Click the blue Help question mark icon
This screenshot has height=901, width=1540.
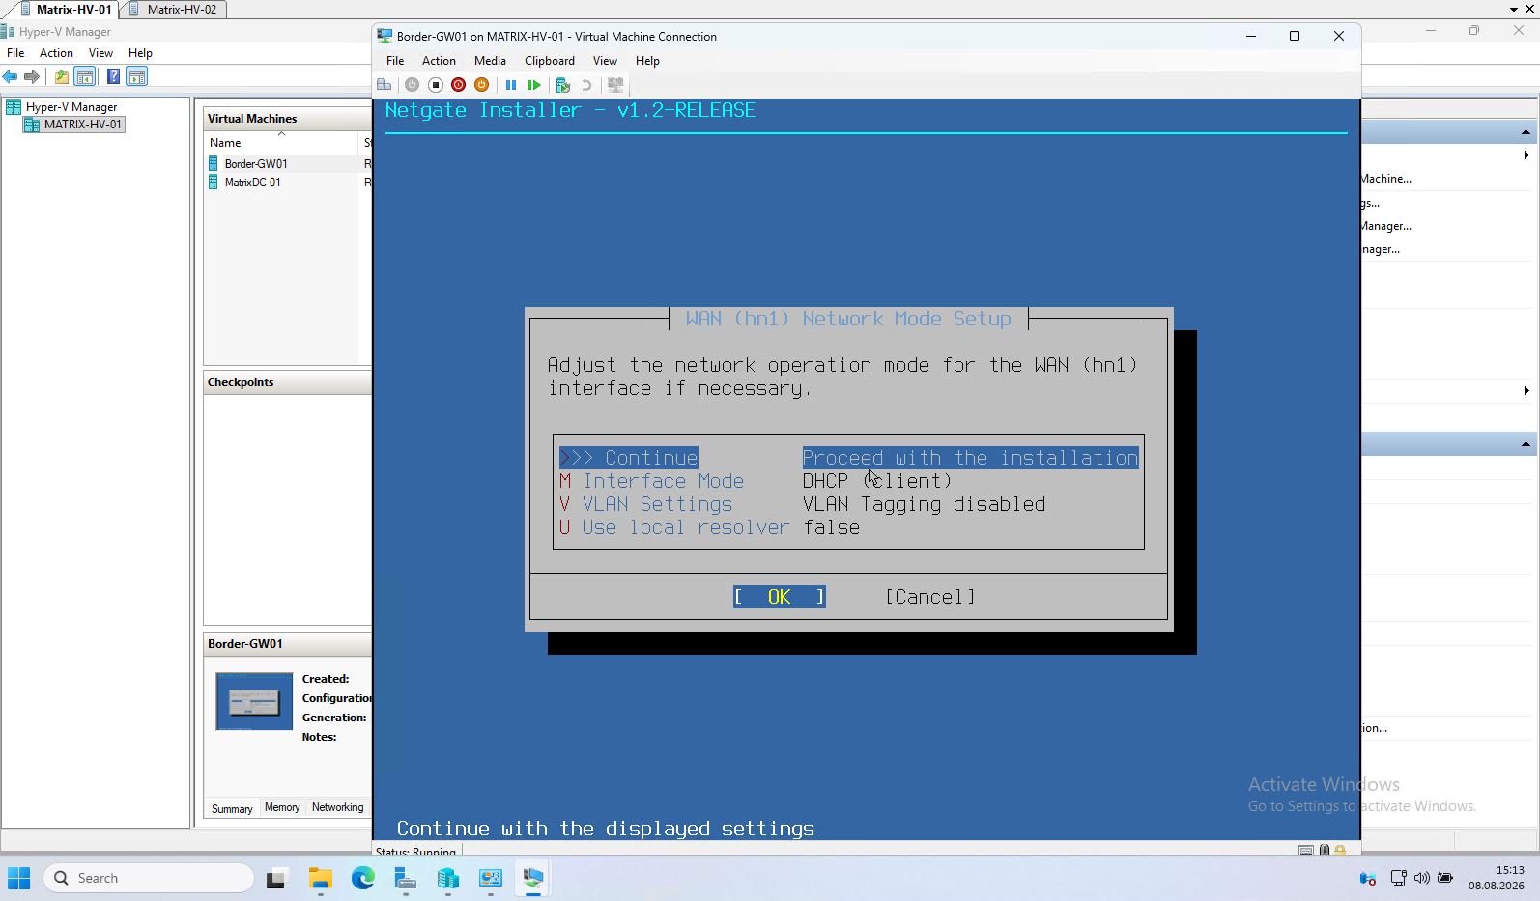(113, 76)
